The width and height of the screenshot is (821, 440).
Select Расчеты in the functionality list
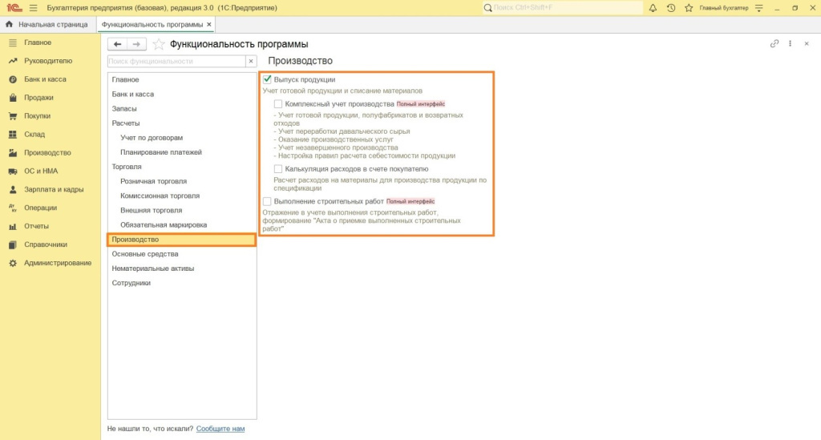[182, 123]
